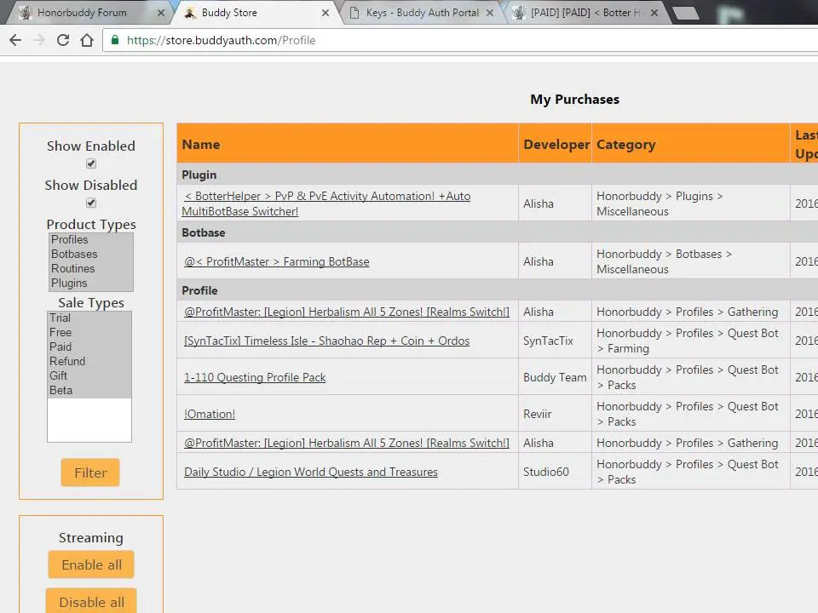Image resolution: width=818 pixels, height=613 pixels.
Task: Click the Developer column header
Action: coord(556,145)
